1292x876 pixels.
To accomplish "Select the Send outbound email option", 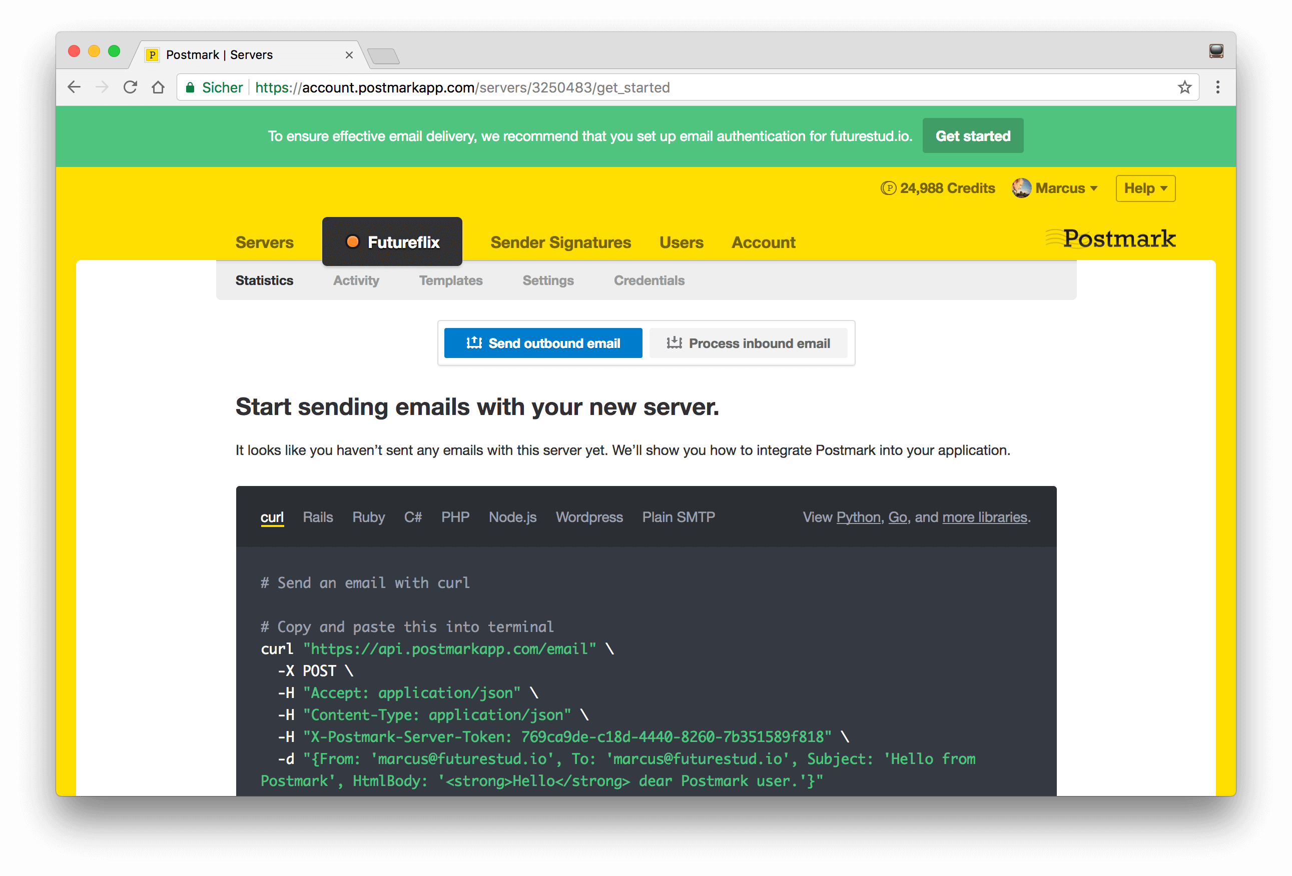I will point(542,342).
